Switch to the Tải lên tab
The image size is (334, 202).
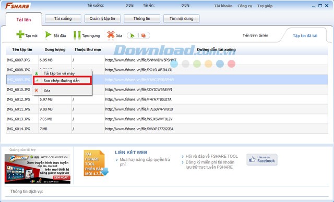23,20
